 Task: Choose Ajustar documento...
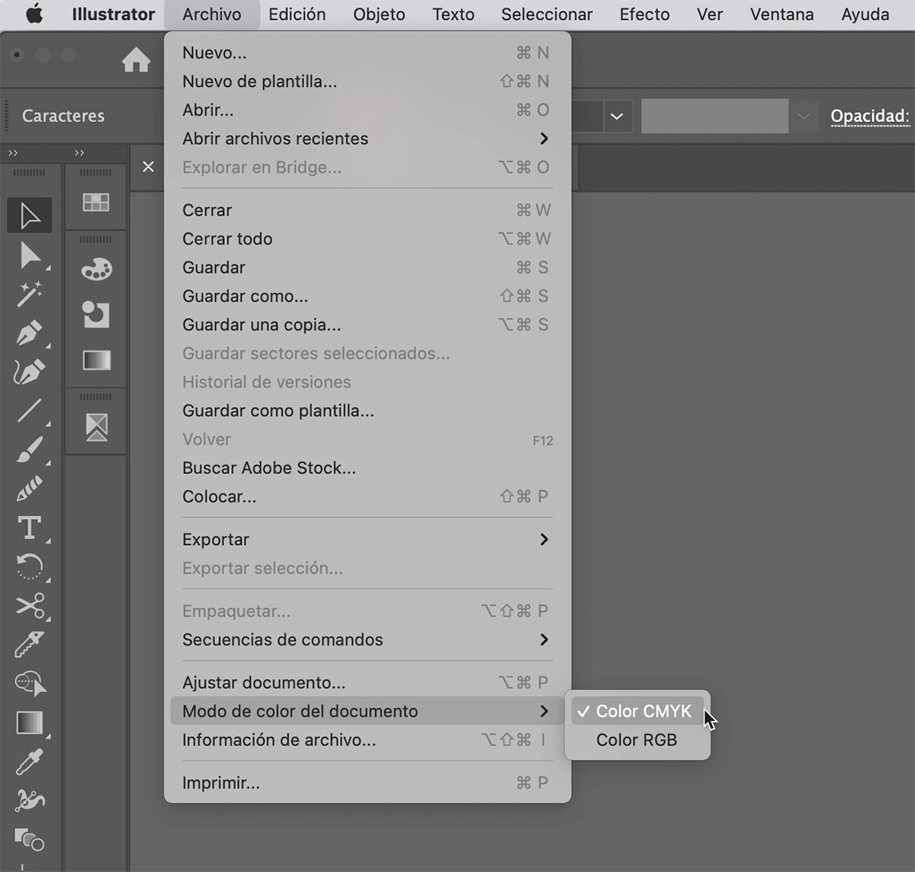[x=368, y=682]
